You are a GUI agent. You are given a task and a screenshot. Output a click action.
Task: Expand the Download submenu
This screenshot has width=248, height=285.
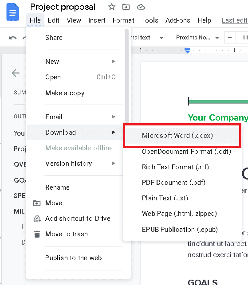point(75,133)
